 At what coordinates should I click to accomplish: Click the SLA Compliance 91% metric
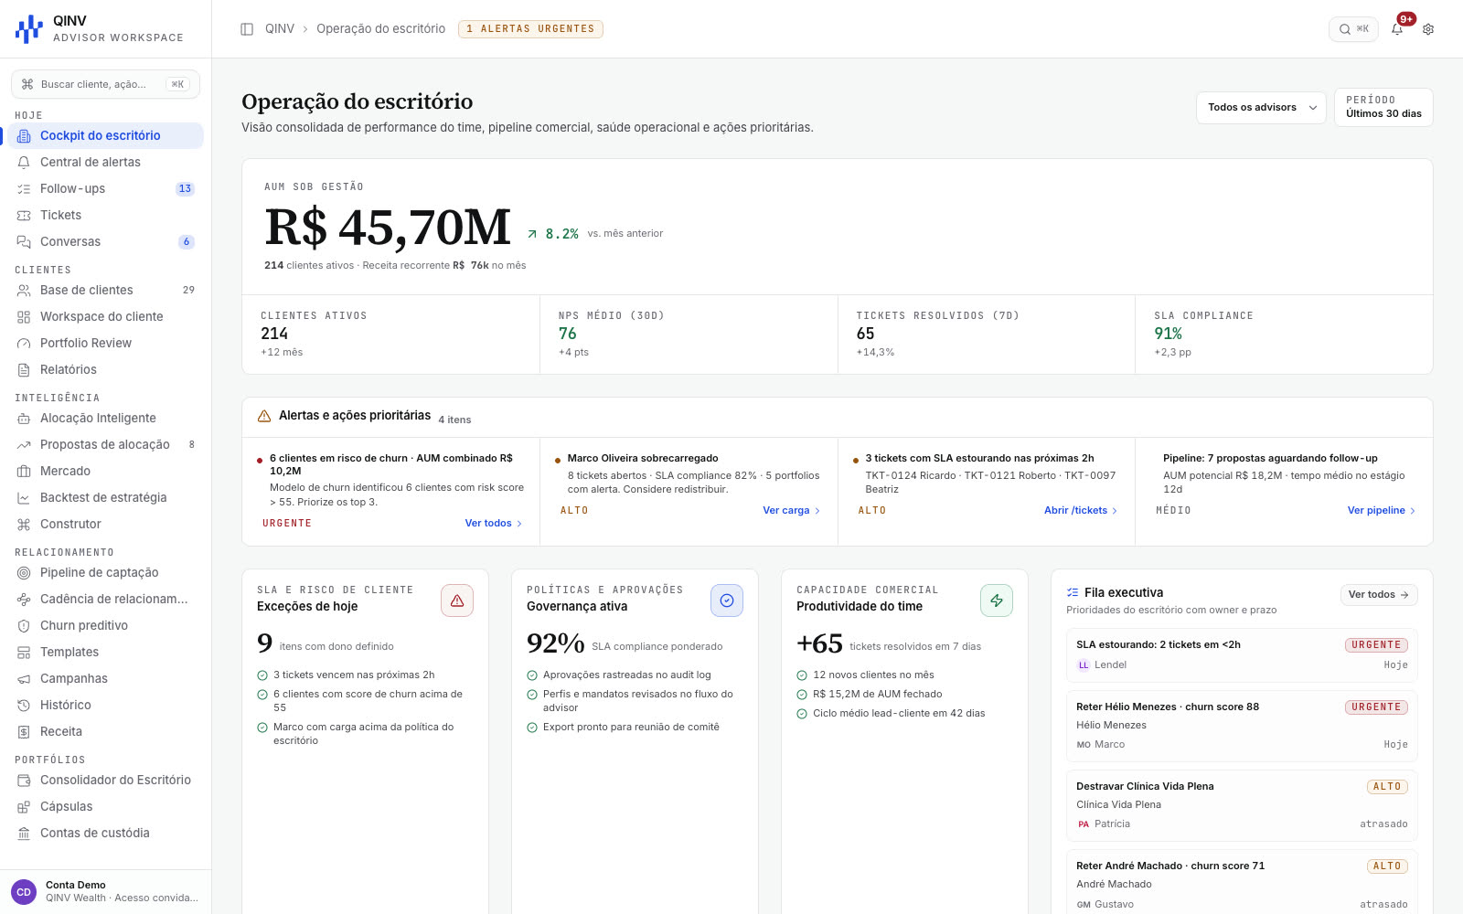pyautogui.click(x=1284, y=335)
